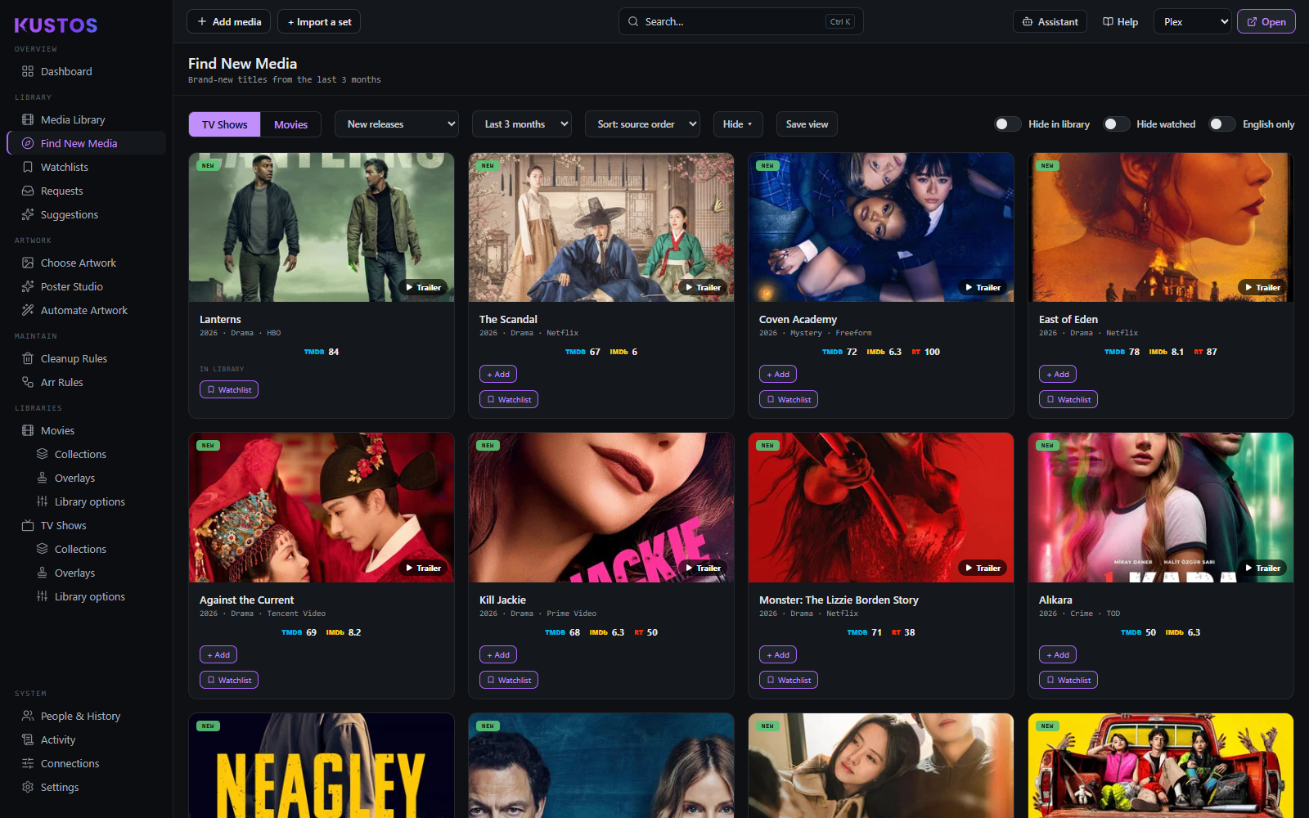This screenshot has height=818, width=1309.
Task: Open the Media Library icon
Action: click(x=28, y=119)
